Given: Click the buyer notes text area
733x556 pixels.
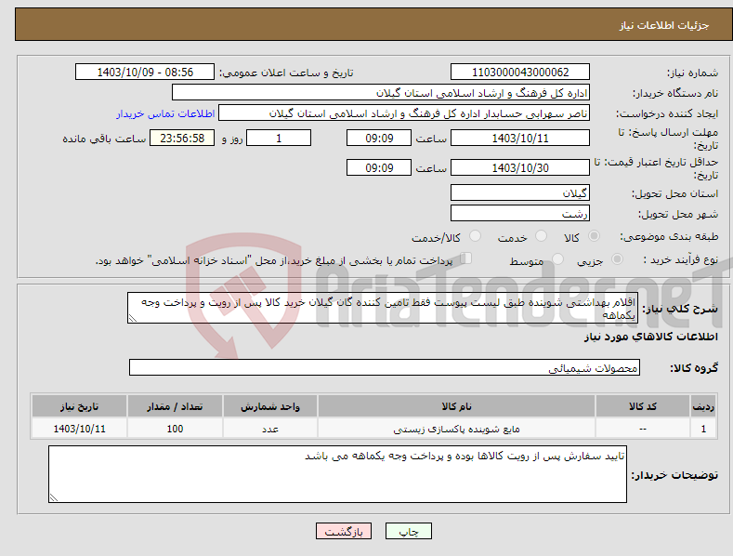Looking at the screenshot, I should (x=337, y=474).
